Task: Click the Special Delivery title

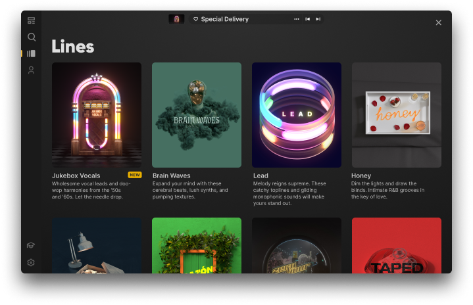Action: click(x=225, y=19)
